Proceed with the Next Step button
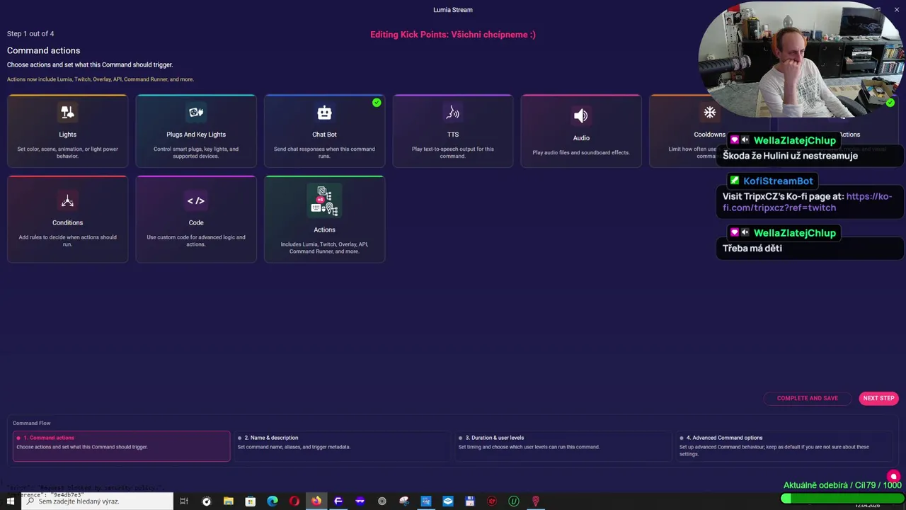 click(x=878, y=398)
